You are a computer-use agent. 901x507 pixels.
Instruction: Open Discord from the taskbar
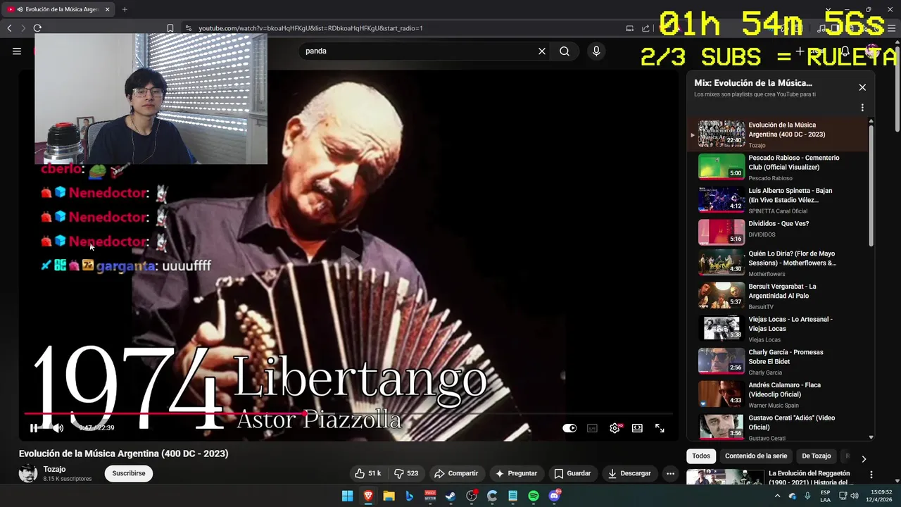(x=555, y=496)
